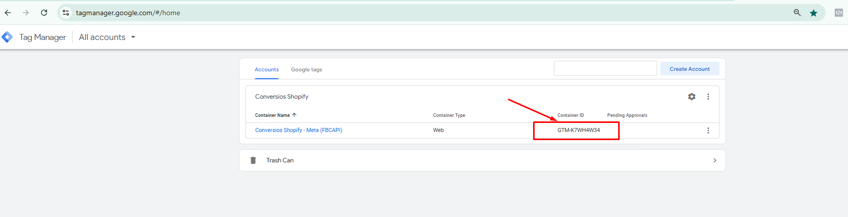Image resolution: width=848 pixels, height=217 pixels.
Task: Click the Trash Can label
Action: [x=280, y=160]
